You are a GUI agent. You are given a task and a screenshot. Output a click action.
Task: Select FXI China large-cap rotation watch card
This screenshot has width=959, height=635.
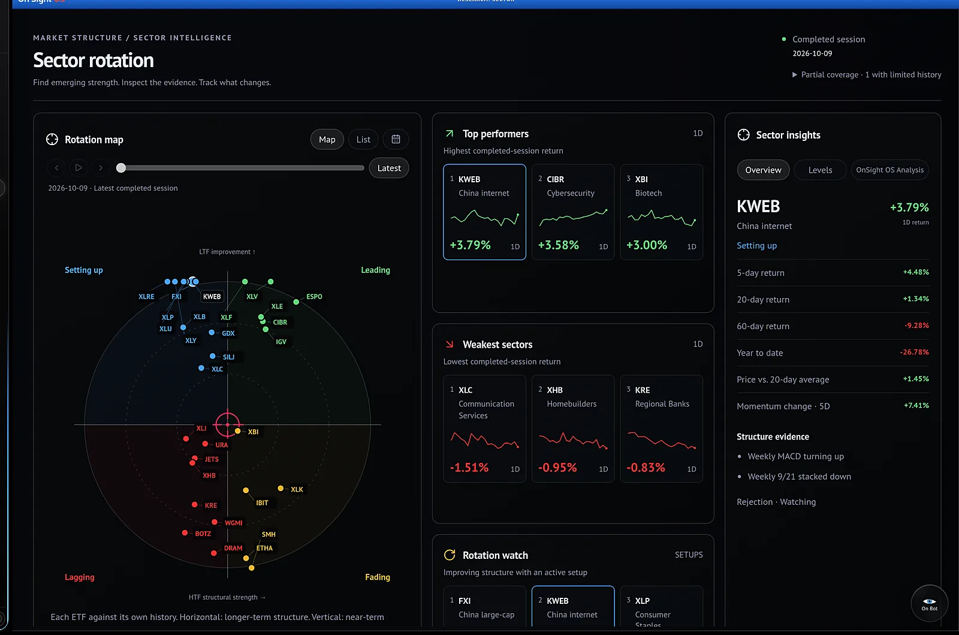click(484, 607)
